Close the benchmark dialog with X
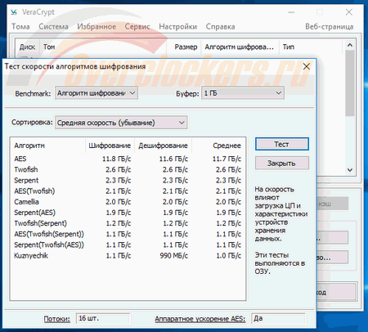 point(307,66)
